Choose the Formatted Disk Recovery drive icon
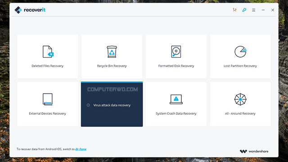 176,52
